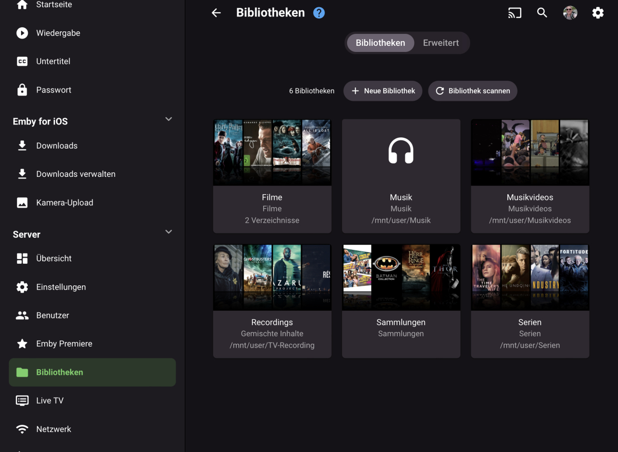
Task: Open the Filme library thumbnail
Action: click(x=272, y=153)
